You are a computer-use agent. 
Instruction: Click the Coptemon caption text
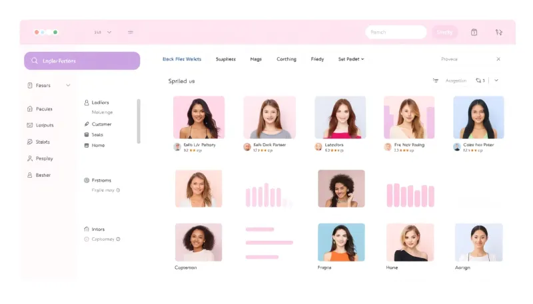coord(186,267)
